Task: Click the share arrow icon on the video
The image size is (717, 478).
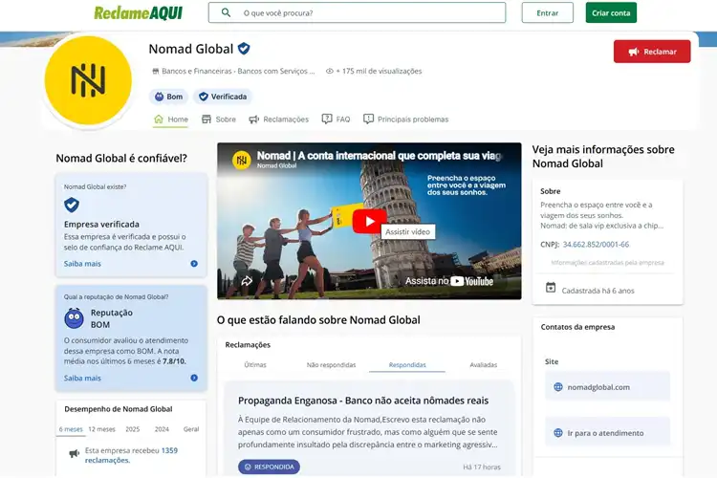Action: (247, 281)
